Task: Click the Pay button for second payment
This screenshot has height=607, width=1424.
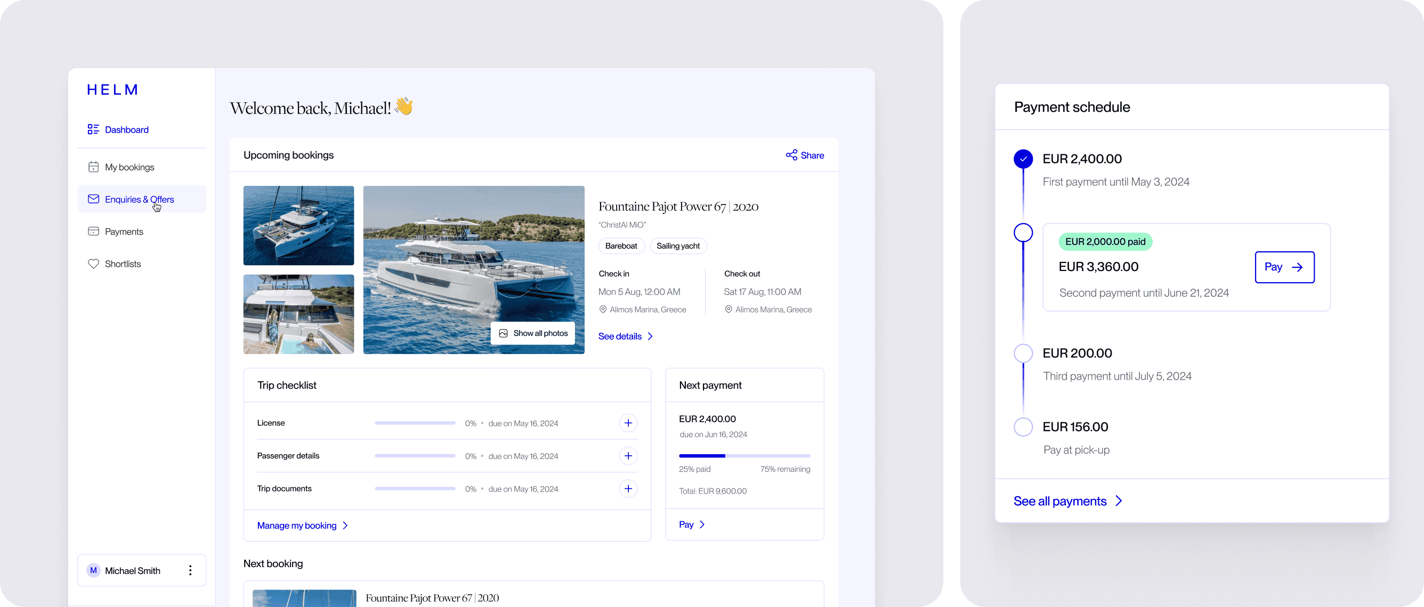Action: 1284,267
